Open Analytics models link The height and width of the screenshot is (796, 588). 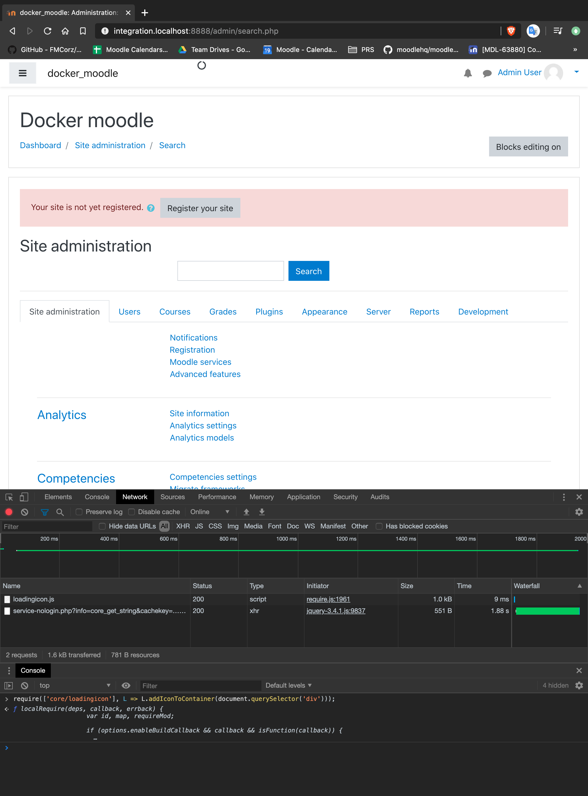[x=202, y=438]
